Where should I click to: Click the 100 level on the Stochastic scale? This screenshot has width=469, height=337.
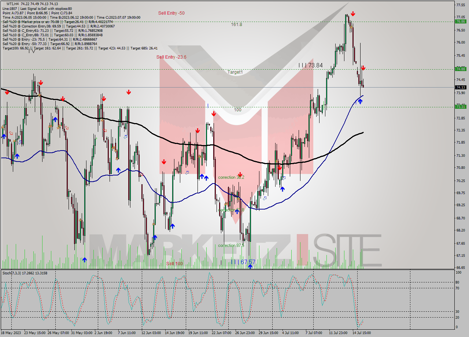(459, 273)
